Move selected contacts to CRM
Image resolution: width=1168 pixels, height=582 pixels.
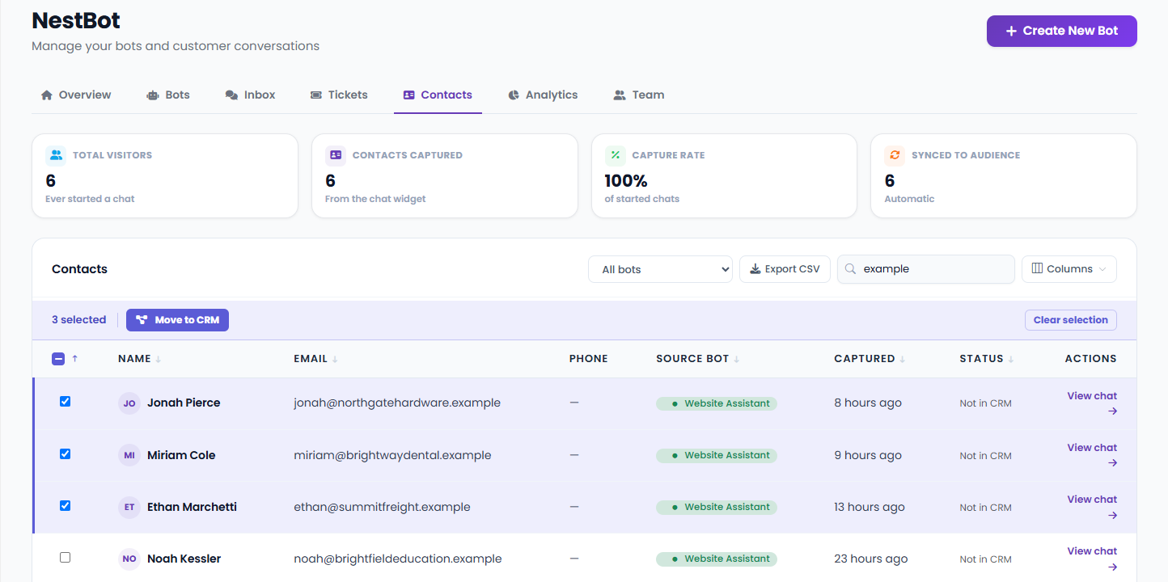(178, 320)
